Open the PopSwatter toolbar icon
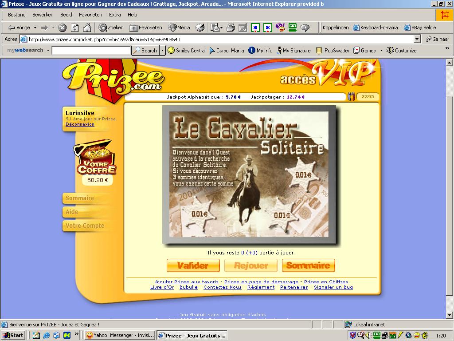454x341 pixels. [319, 51]
